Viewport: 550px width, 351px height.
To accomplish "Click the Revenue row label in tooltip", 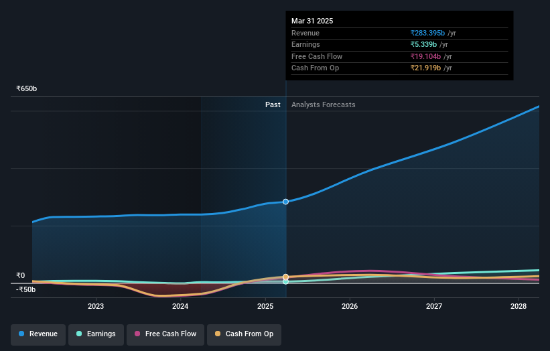I will pyautogui.click(x=305, y=33).
